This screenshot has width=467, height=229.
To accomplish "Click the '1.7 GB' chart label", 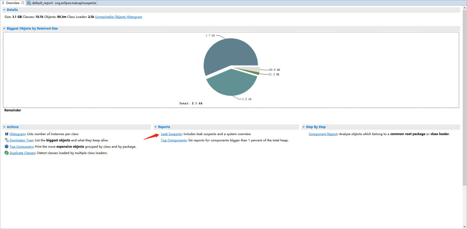I will pos(210,36).
